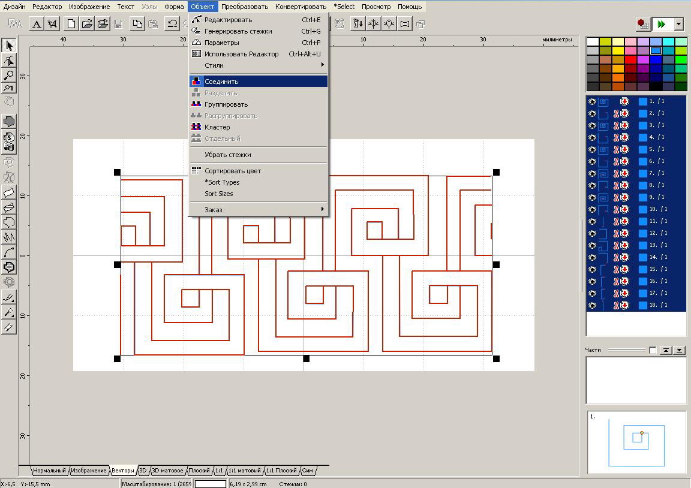Click the text lettering tool icon
Viewport: 691px width, 488px height.
click(37, 24)
